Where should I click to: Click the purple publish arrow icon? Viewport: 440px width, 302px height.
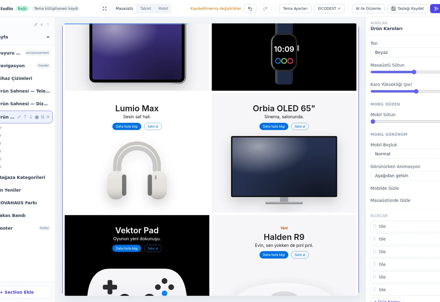(436, 9)
